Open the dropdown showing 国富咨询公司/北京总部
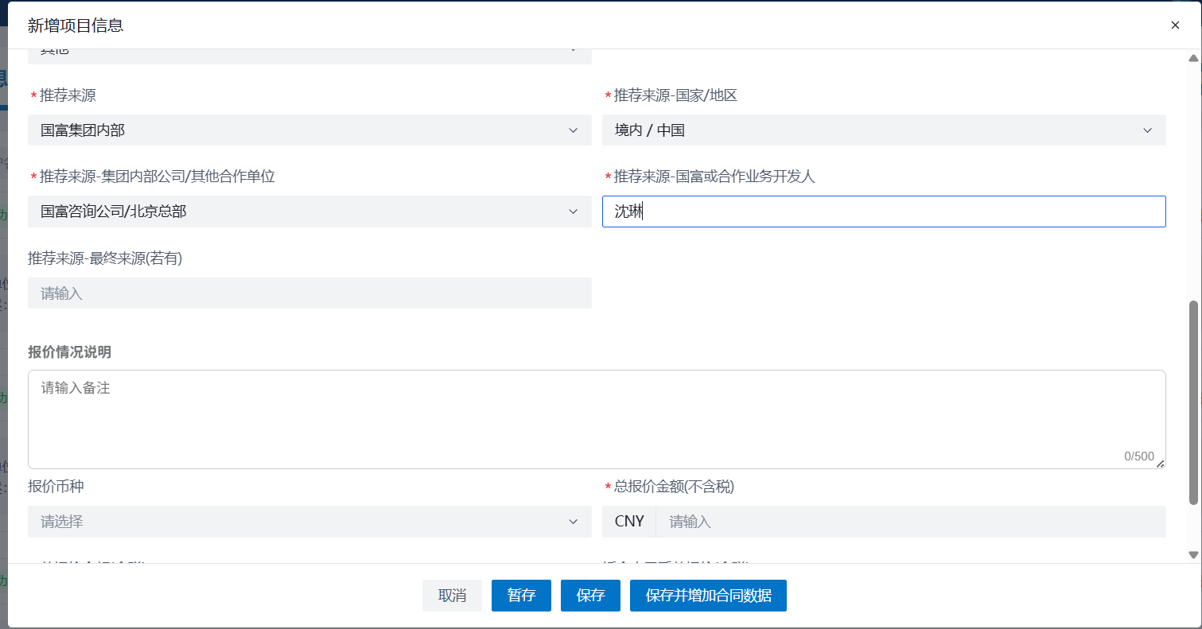 tap(309, 212)
